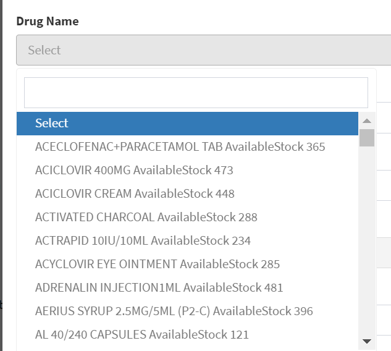
Task: Select ACECLOFENAC+PARACETAMOL TAB option
Action: (x=187, y=146)
